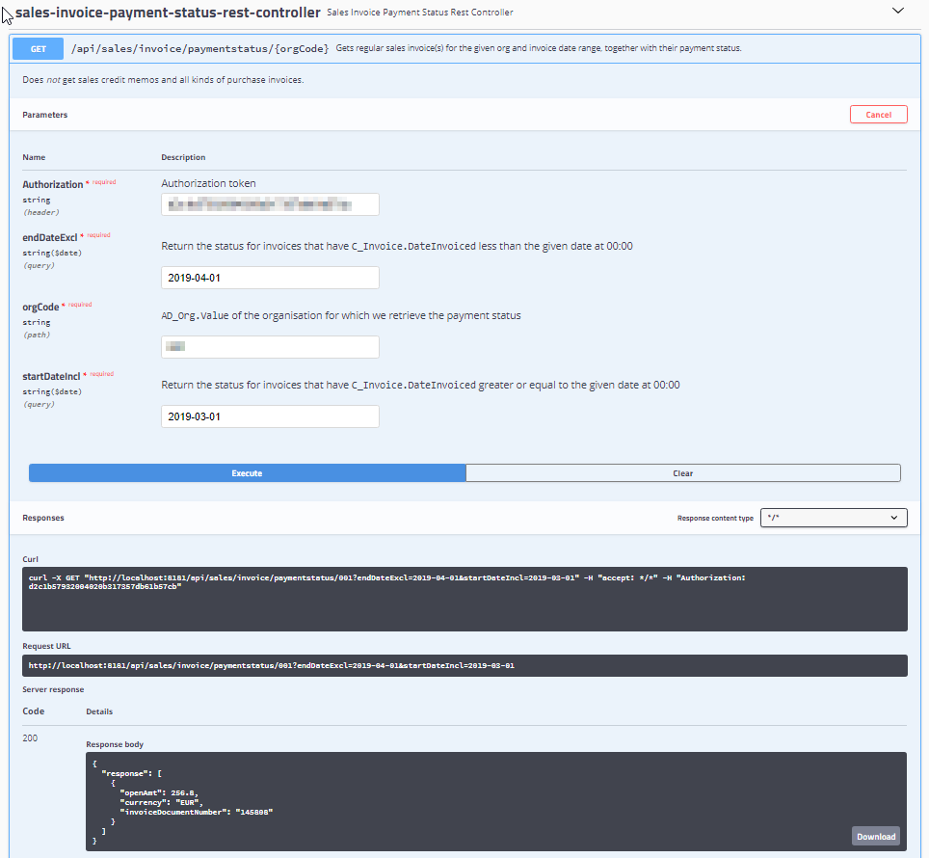Click the "invoiceDocumentNumber" line in response

point(196,812)
